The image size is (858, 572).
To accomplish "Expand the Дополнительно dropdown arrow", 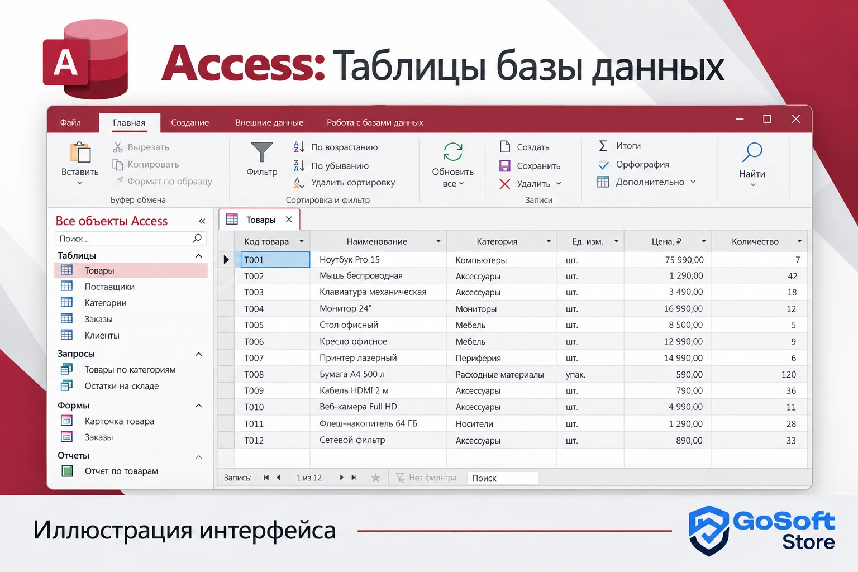I will (693, 182).
